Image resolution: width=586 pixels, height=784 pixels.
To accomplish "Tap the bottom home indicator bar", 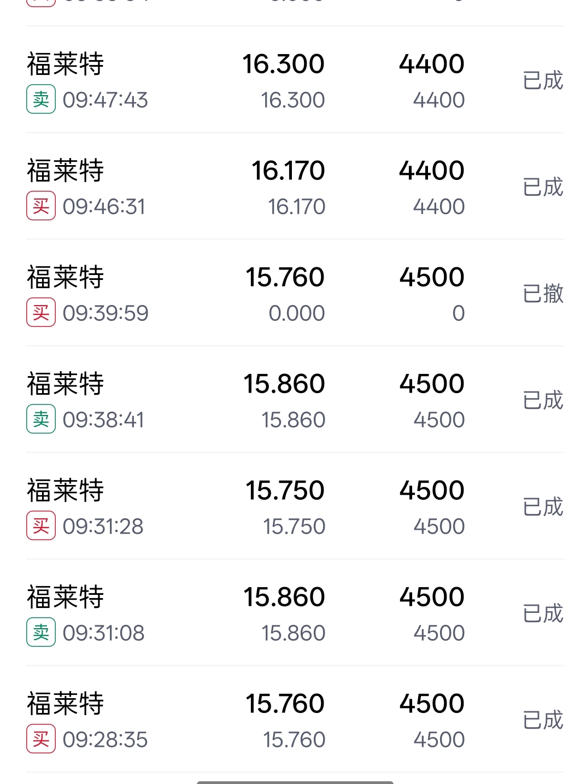I will 295,782.
